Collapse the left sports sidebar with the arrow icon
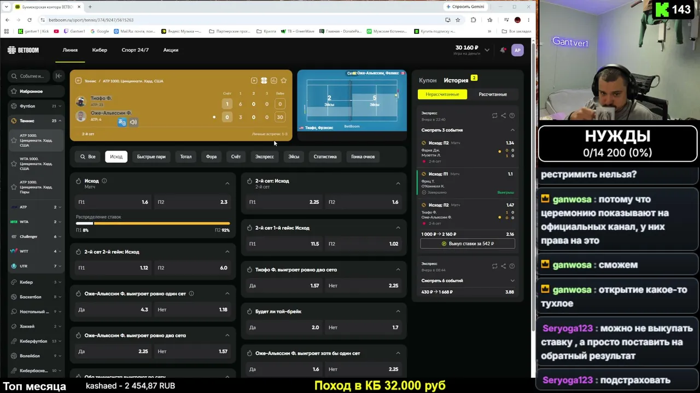 59,76
